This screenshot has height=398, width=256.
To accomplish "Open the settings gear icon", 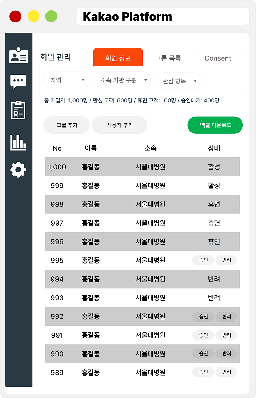I will click(18, 170).
